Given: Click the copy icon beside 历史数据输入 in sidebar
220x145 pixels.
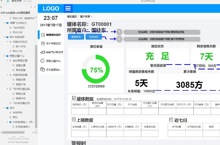Looking at the screenshot, I should [42, 69].
